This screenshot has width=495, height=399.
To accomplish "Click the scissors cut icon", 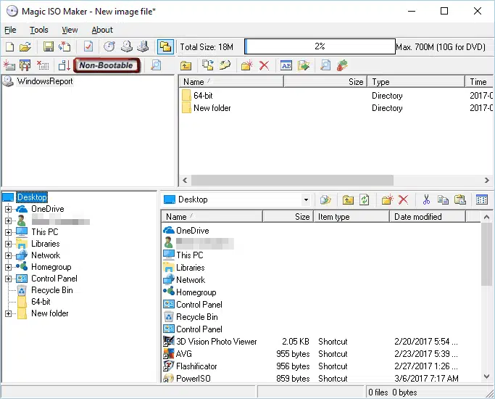I will (x=426, y=199).
